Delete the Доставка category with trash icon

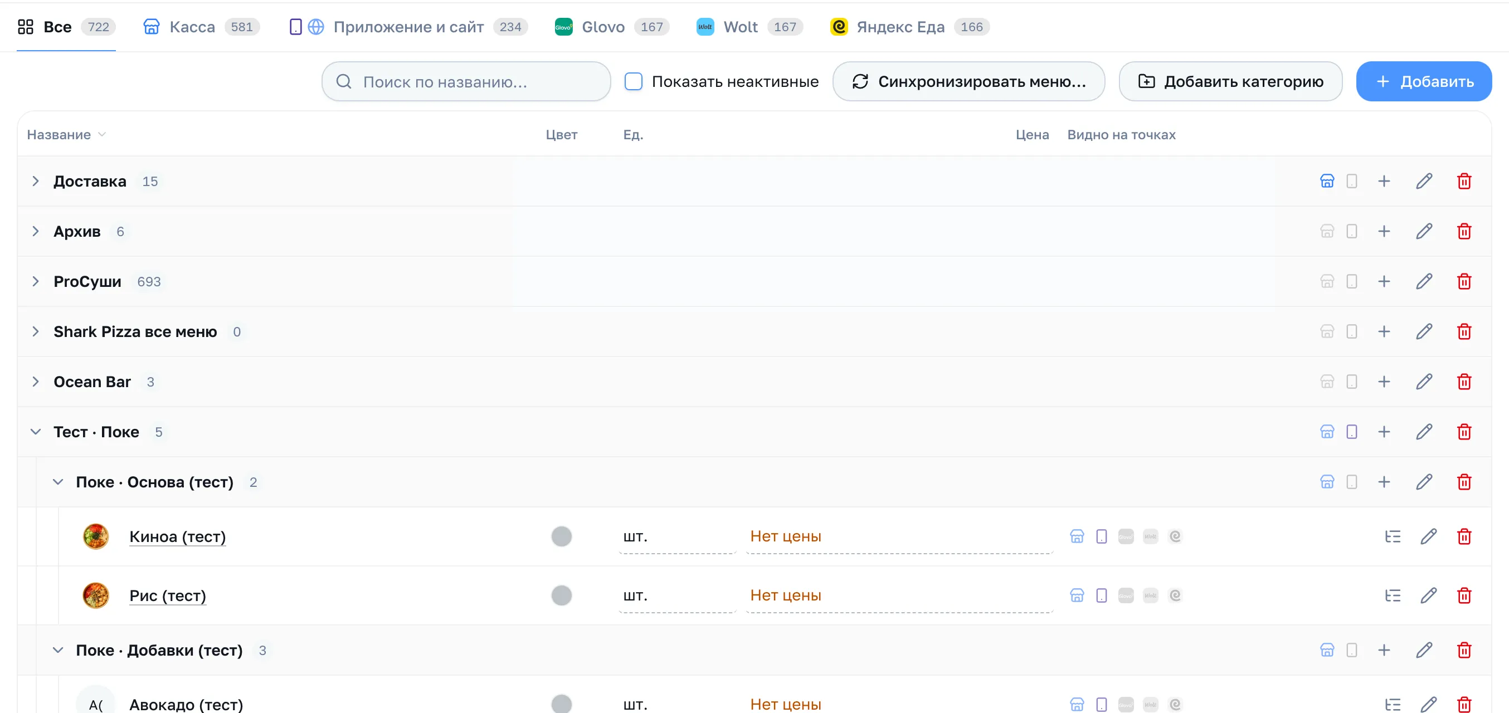pyautogui.click(x=1464, y=181)
